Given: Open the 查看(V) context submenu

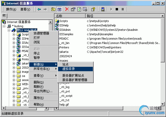Looking at the screenshot, I should pos(44,76).
